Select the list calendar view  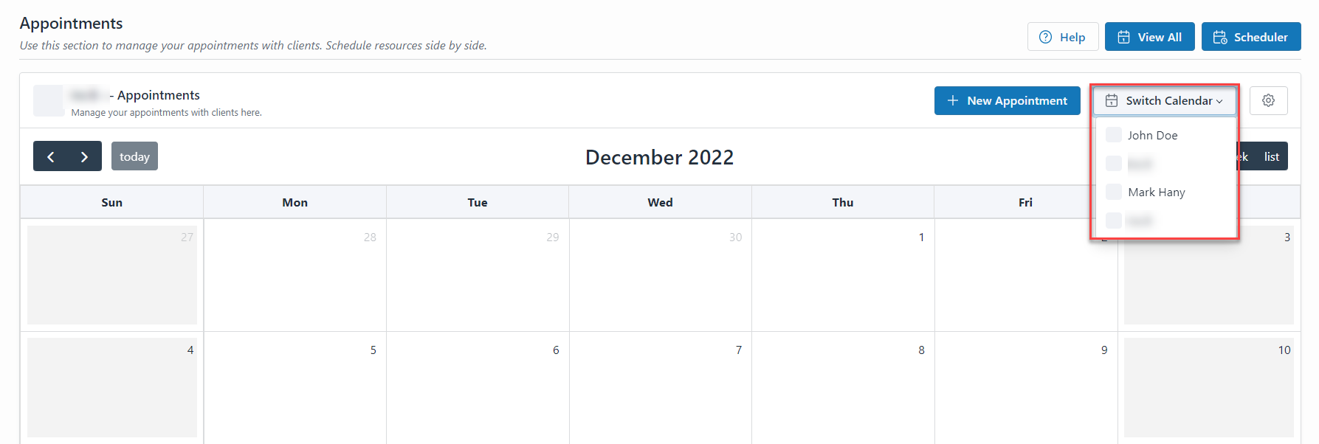point(1271,156)
